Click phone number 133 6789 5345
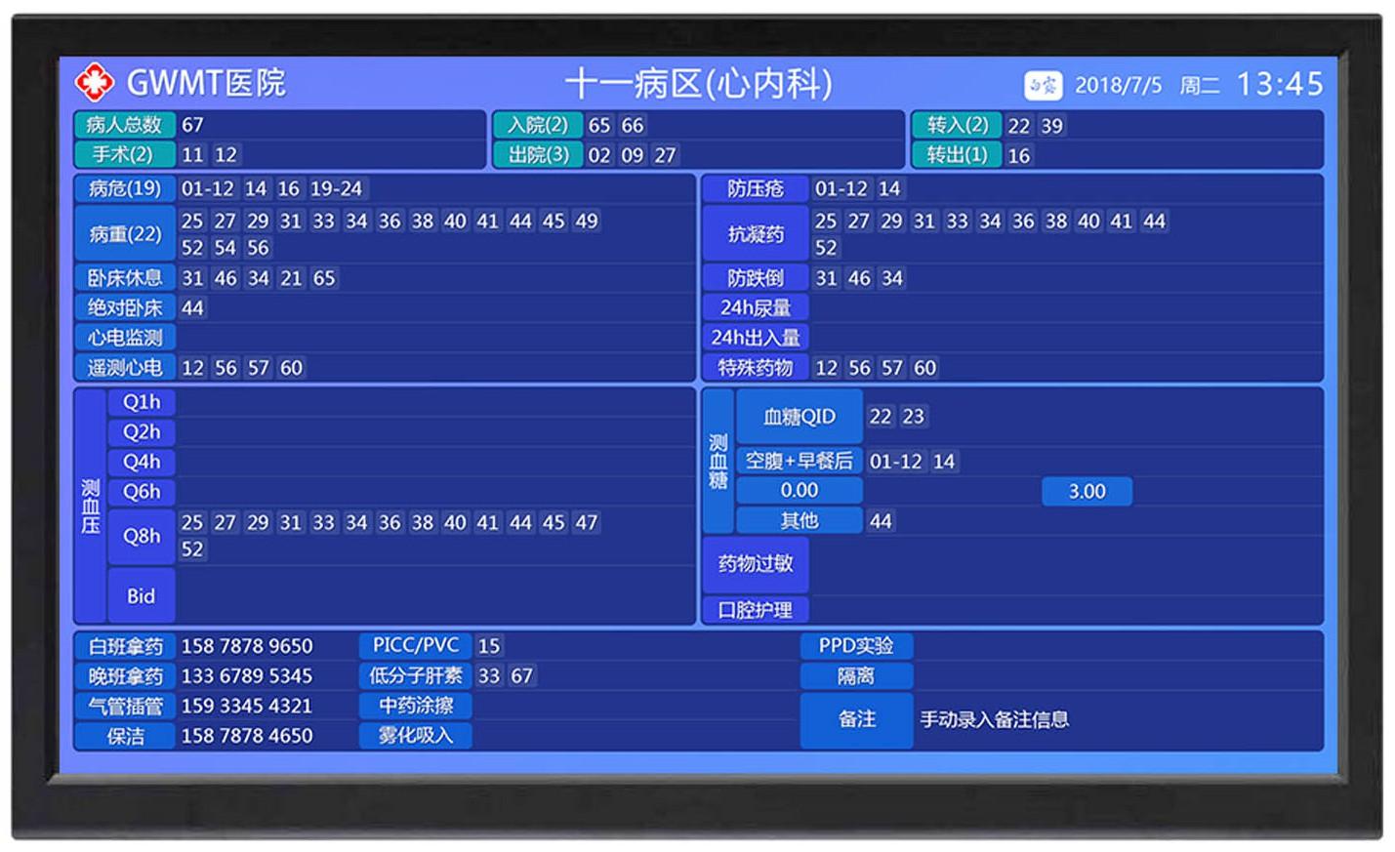 [x=247, y=675]
